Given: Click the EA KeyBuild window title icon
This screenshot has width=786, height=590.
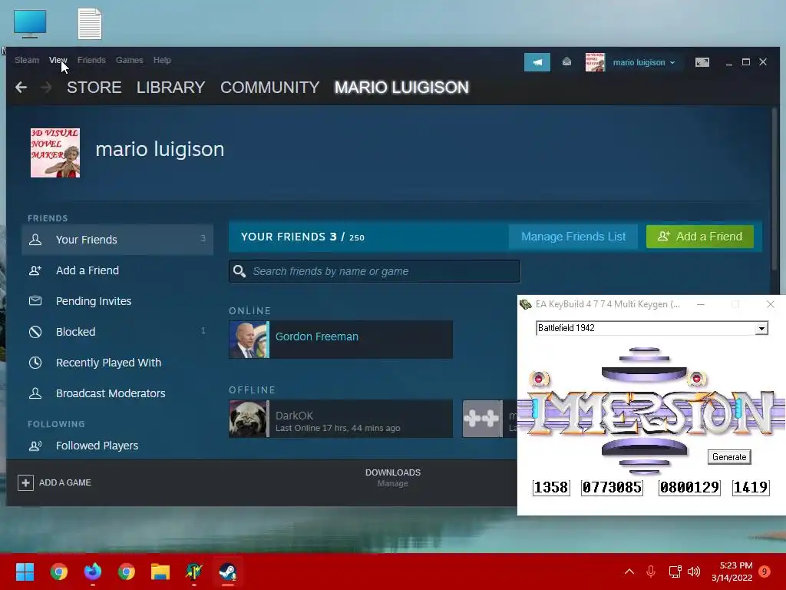Looking at the screenshot, I should point(525,304).
